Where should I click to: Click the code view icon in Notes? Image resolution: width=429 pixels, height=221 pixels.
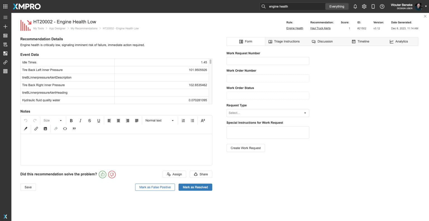[x=65, y=129]
